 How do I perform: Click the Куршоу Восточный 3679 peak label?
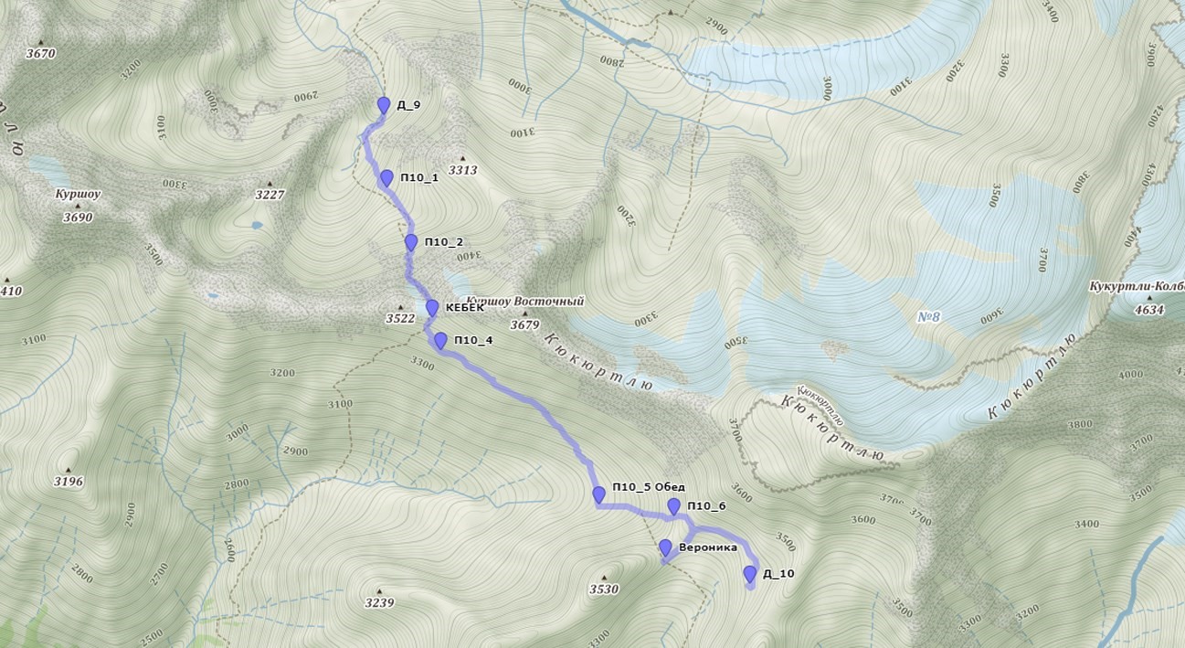click(524, 313)
